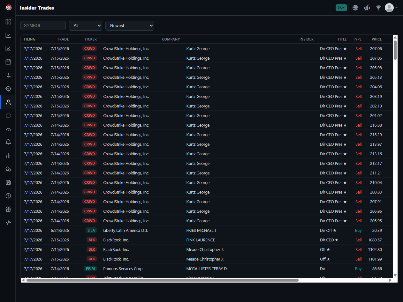Click the TICKER column header
The image size is (403, 302).
[91, 39]
